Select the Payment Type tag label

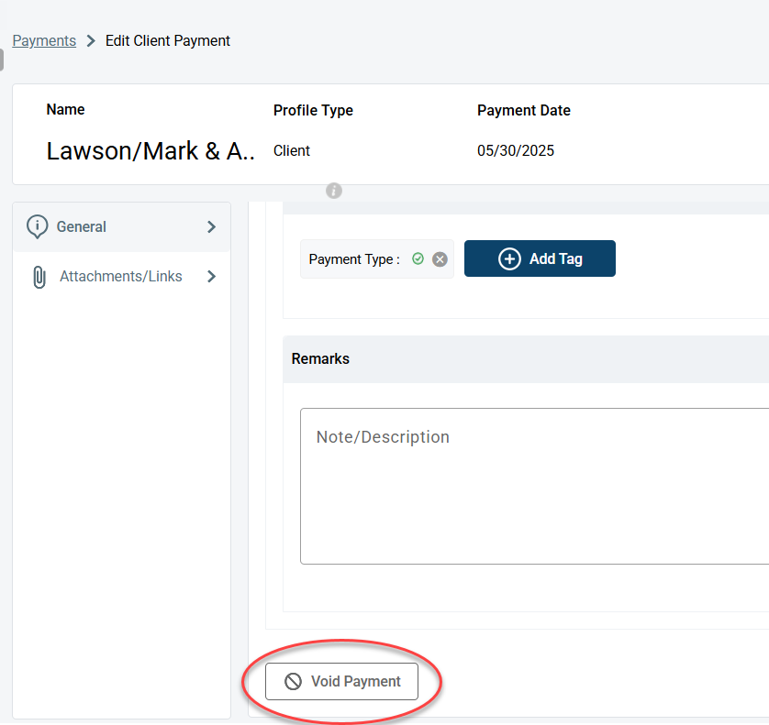click(354, 259)
